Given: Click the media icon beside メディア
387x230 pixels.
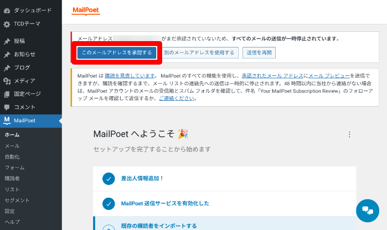Looking at the screenshot, I should (7, 81).
